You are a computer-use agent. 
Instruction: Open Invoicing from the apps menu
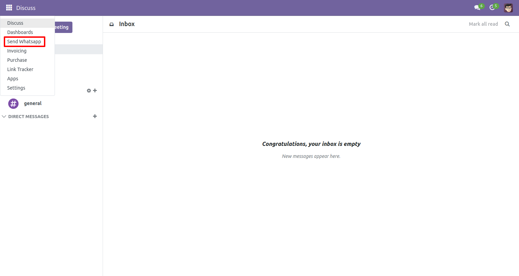[27, 51]
